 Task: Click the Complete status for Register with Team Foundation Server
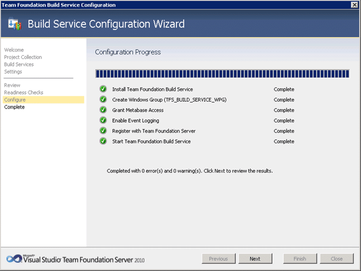point(284,131)
